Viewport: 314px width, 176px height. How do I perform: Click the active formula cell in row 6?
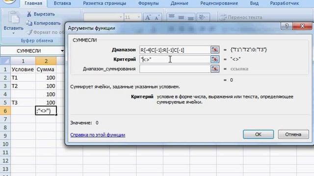pyautogui.click(x=46, y=111)
